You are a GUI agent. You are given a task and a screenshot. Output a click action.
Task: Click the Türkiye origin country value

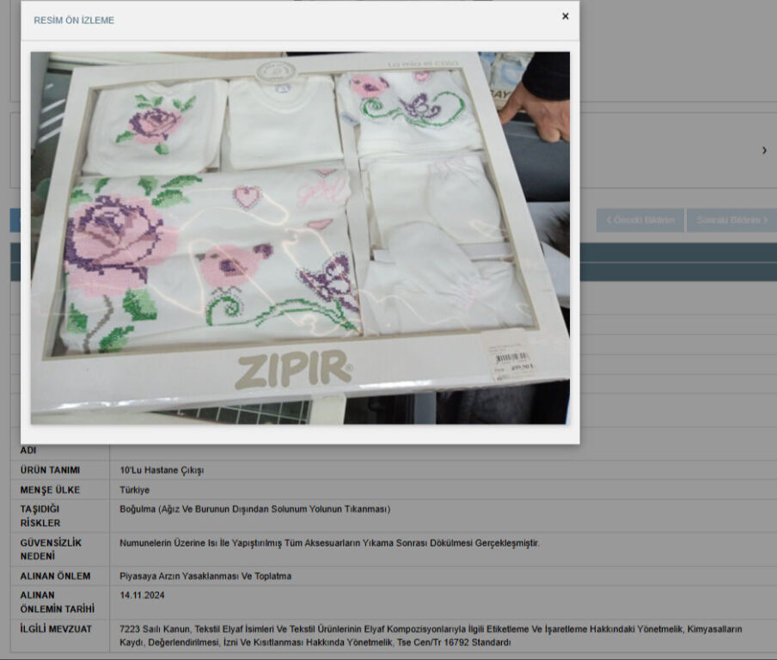(134, 490)
